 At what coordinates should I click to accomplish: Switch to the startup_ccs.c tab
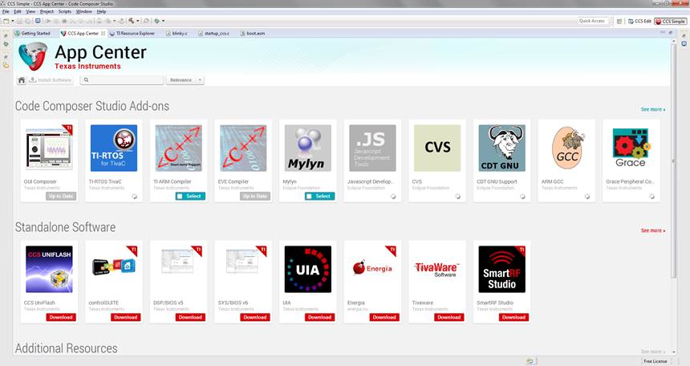pos(214,34)
